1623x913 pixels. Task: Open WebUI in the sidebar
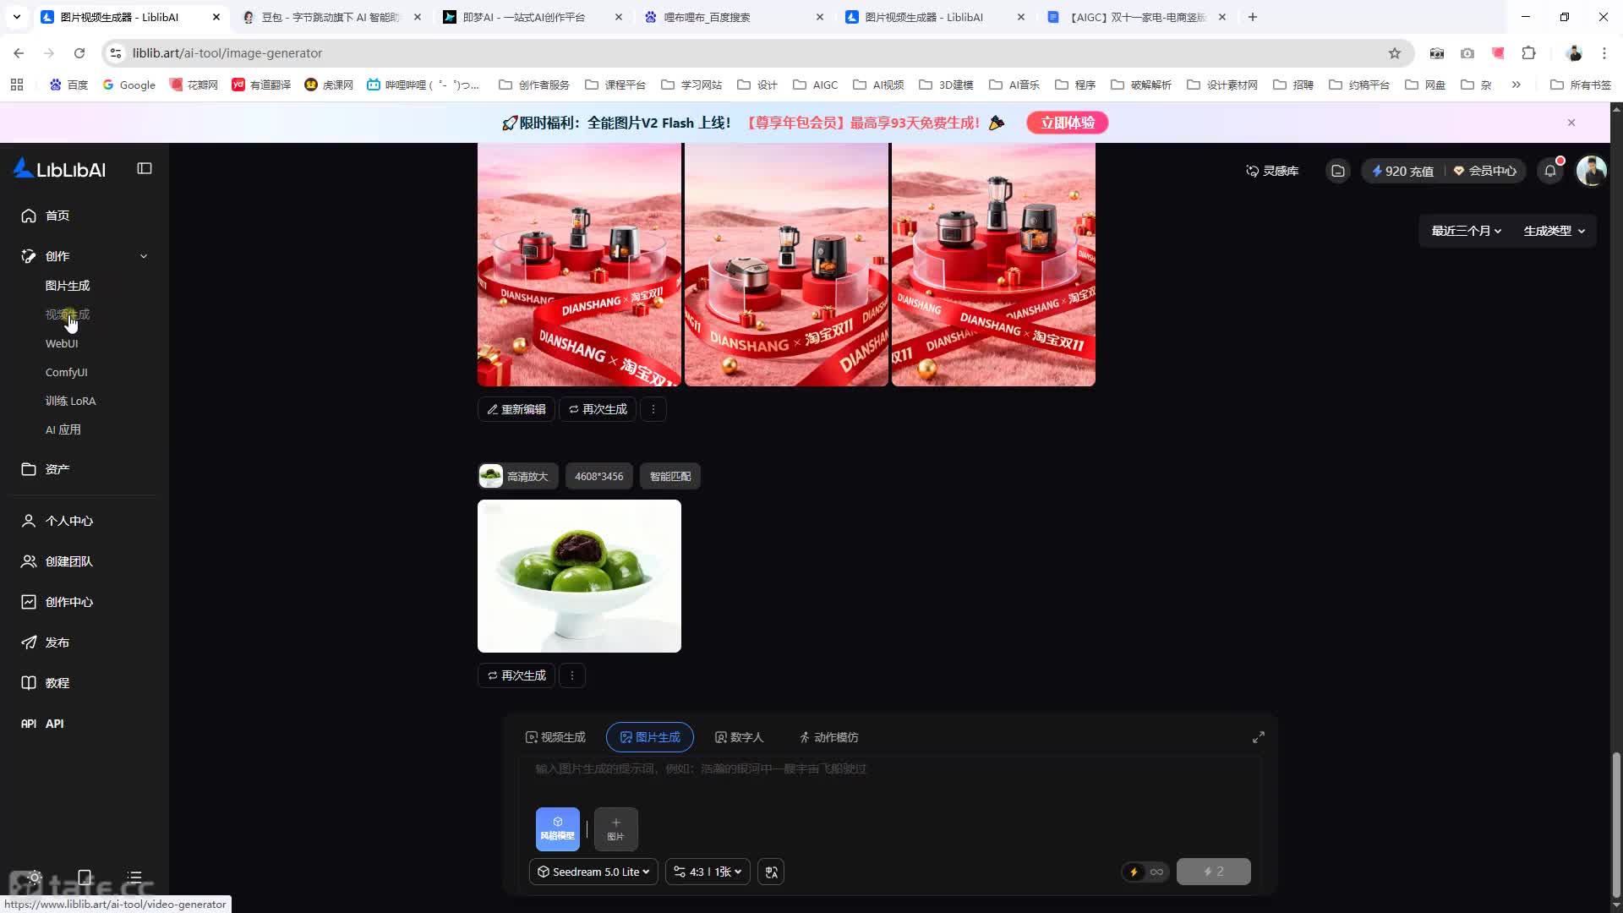click(x=62, y=343)
